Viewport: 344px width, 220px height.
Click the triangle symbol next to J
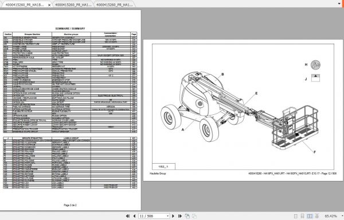(x=315, y=78)
